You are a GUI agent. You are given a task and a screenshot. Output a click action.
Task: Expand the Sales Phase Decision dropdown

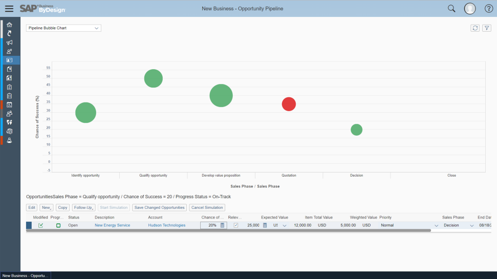pos(471,225)
